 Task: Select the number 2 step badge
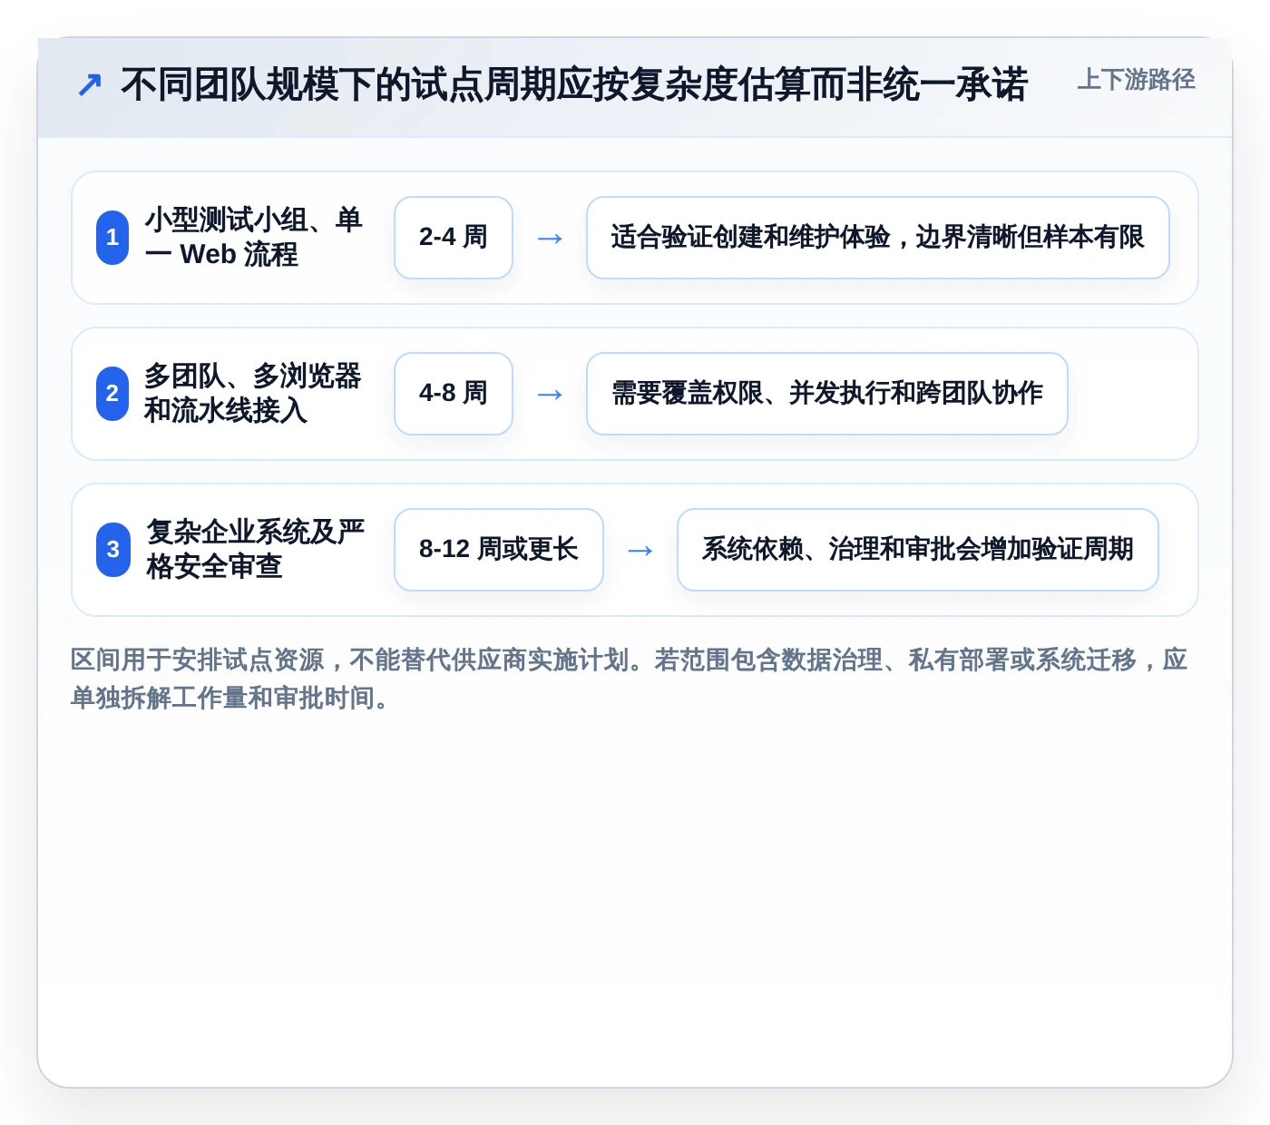[112, 394]
